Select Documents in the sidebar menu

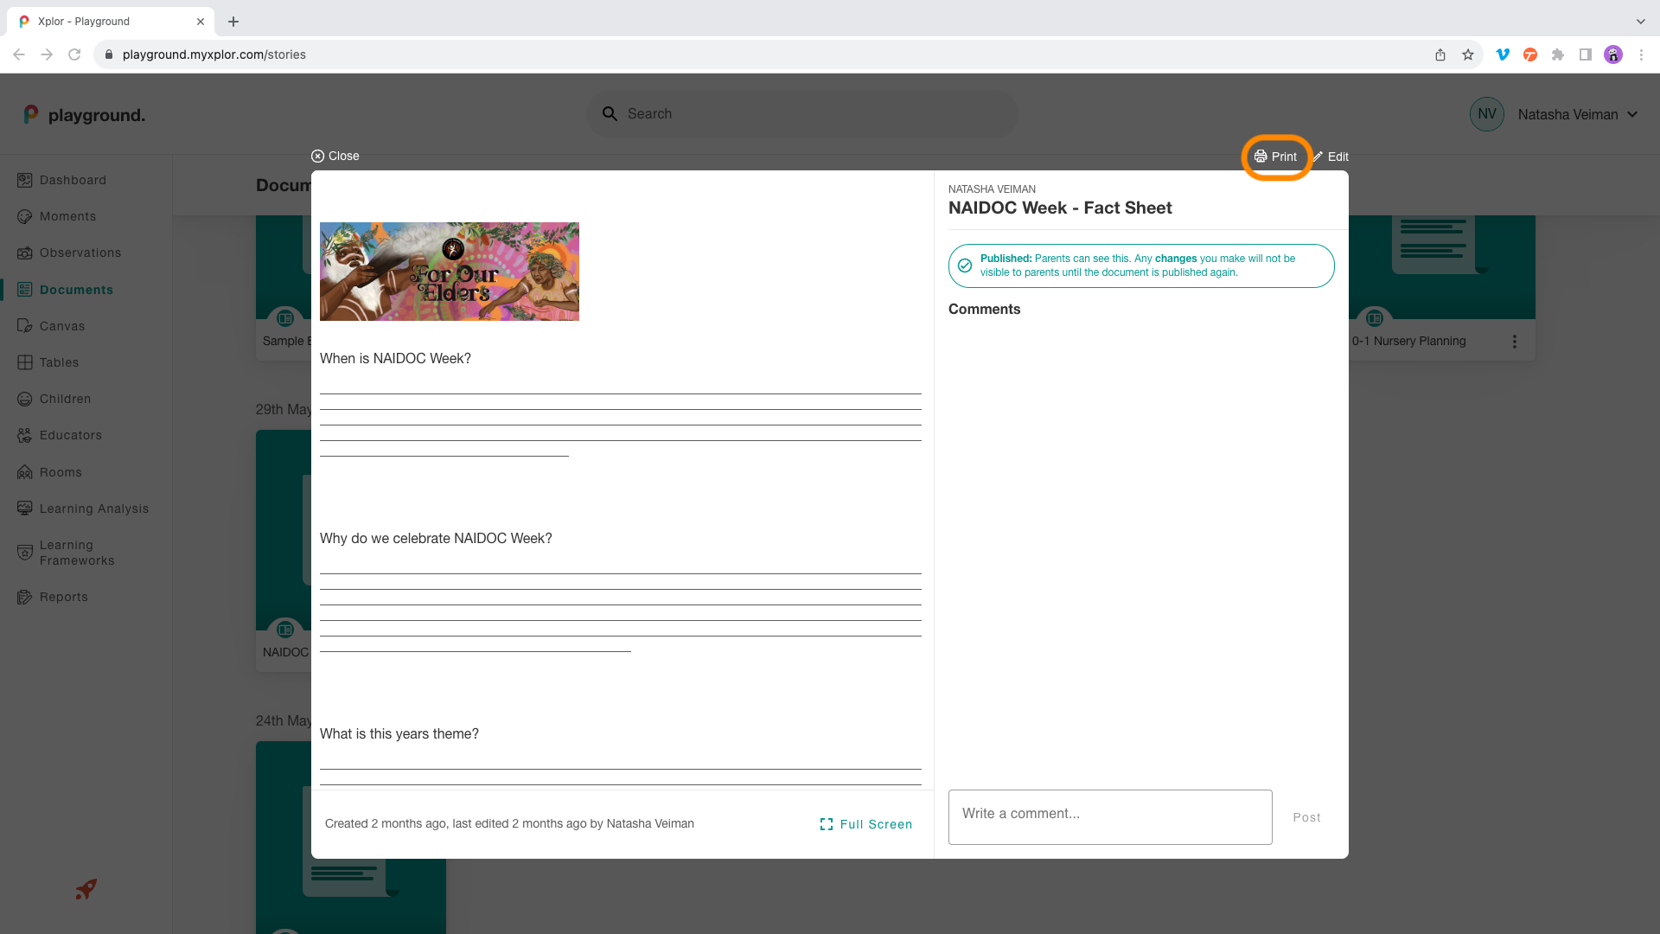click(76, 289)
